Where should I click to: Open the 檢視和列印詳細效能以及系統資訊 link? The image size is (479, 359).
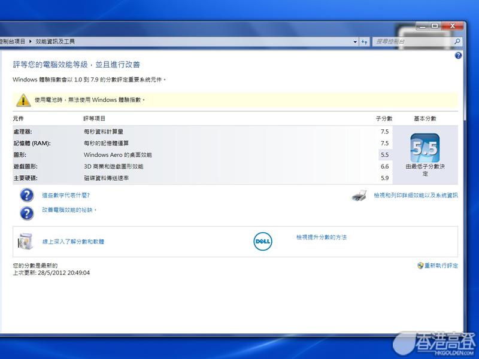[x=416, y=196]
